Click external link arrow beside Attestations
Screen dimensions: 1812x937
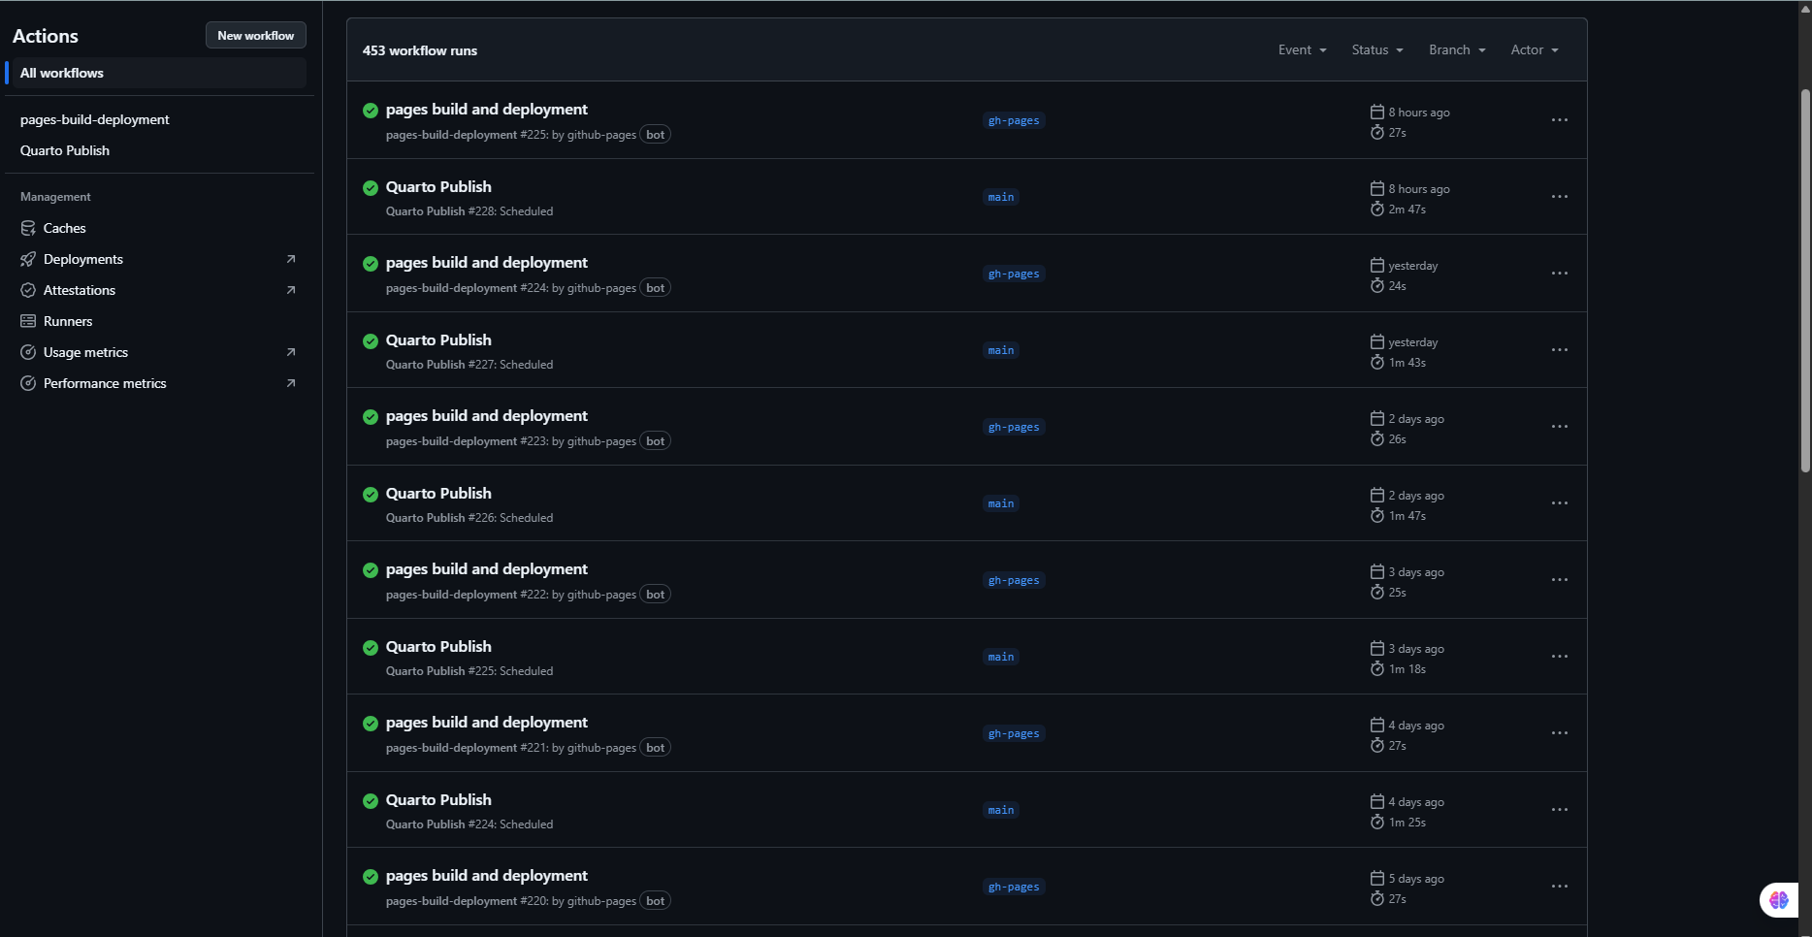[x=291, y=290]
